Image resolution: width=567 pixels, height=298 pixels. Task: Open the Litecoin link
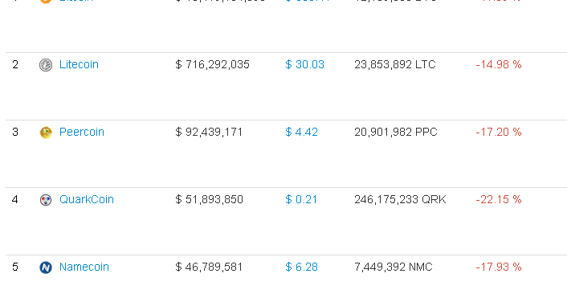[x=79, y=64]
